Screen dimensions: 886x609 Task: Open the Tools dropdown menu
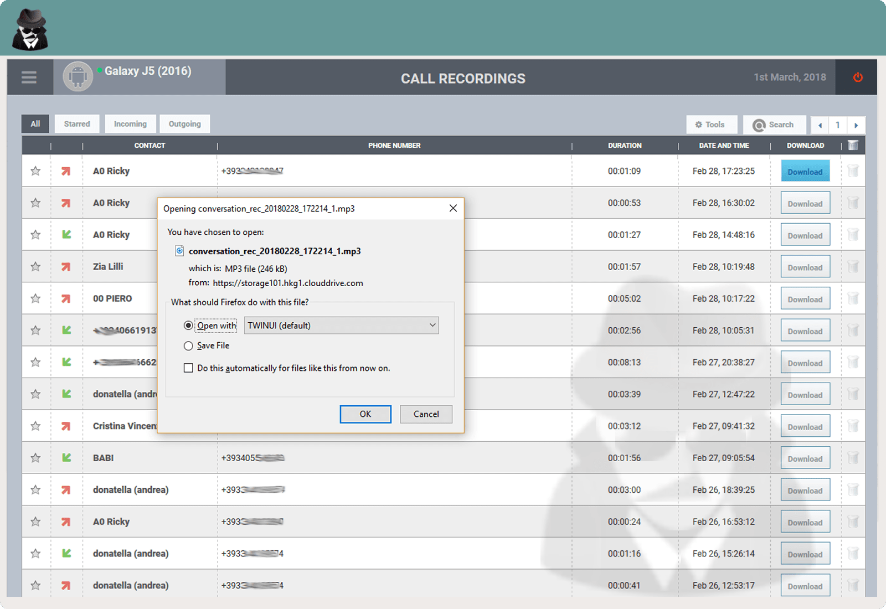tap(711, 125)
